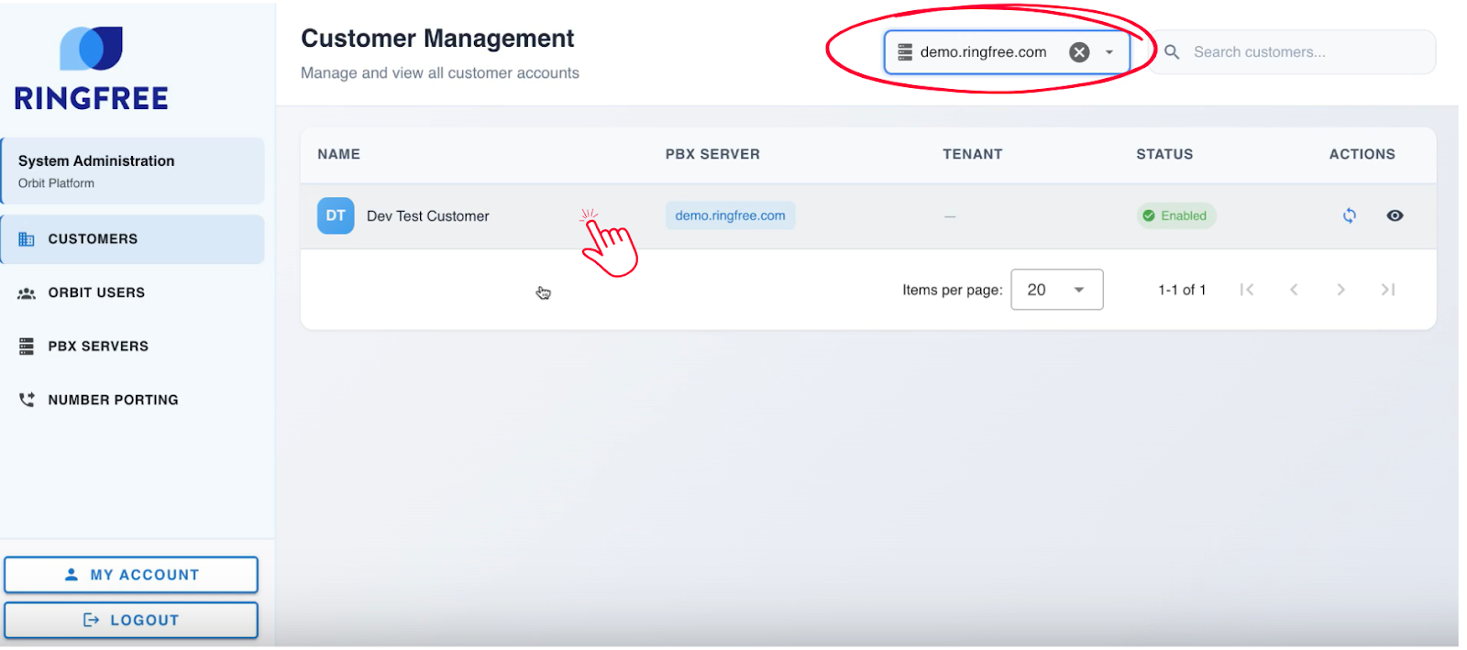This screenshot has width=1467, height=650.
Task: Clear the demo.ringfree.com server filter
Action: (1079, 52)
